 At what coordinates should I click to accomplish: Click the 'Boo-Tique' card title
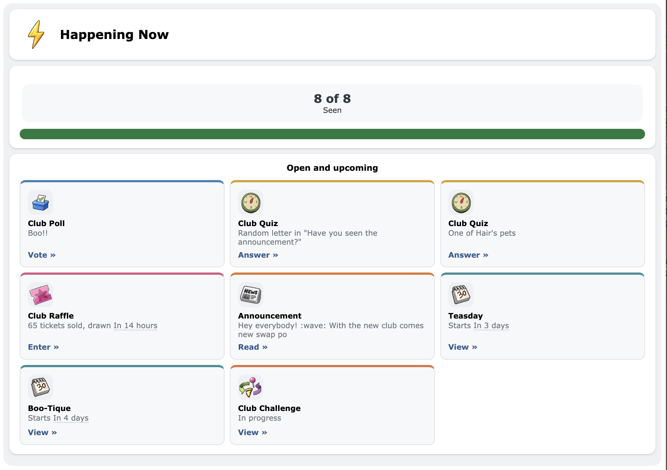[49, 408]
